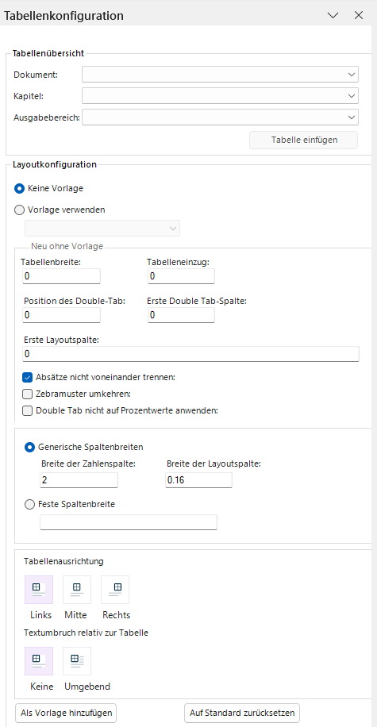Select right (Rechts) table alignment icon
The height and width of the screenshot is (727, 377).
pyautogui.click(x=115, y=589)
